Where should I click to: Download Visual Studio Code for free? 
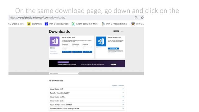tap(113, 49)
